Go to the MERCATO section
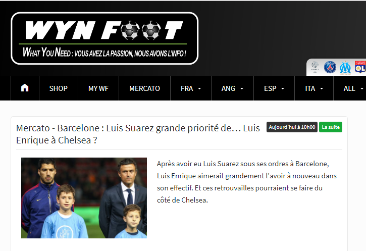The image size is (366, 251). [x=144, y=88]
